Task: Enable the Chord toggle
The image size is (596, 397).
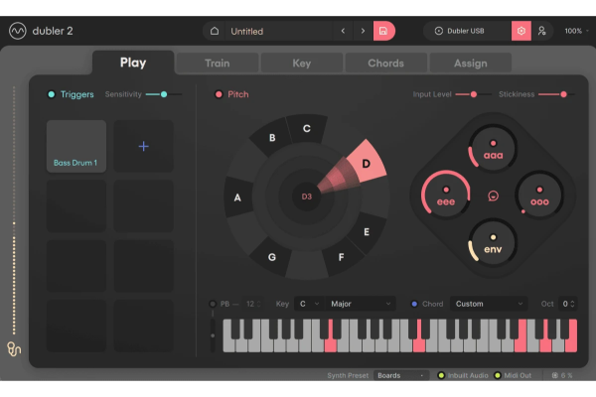Action: (x=415, y=304)
